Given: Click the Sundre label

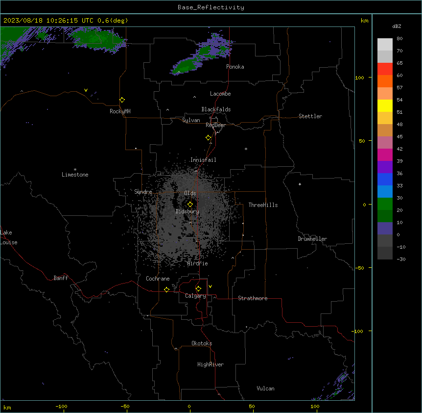Looking at the screenshot, I should 143,192.
